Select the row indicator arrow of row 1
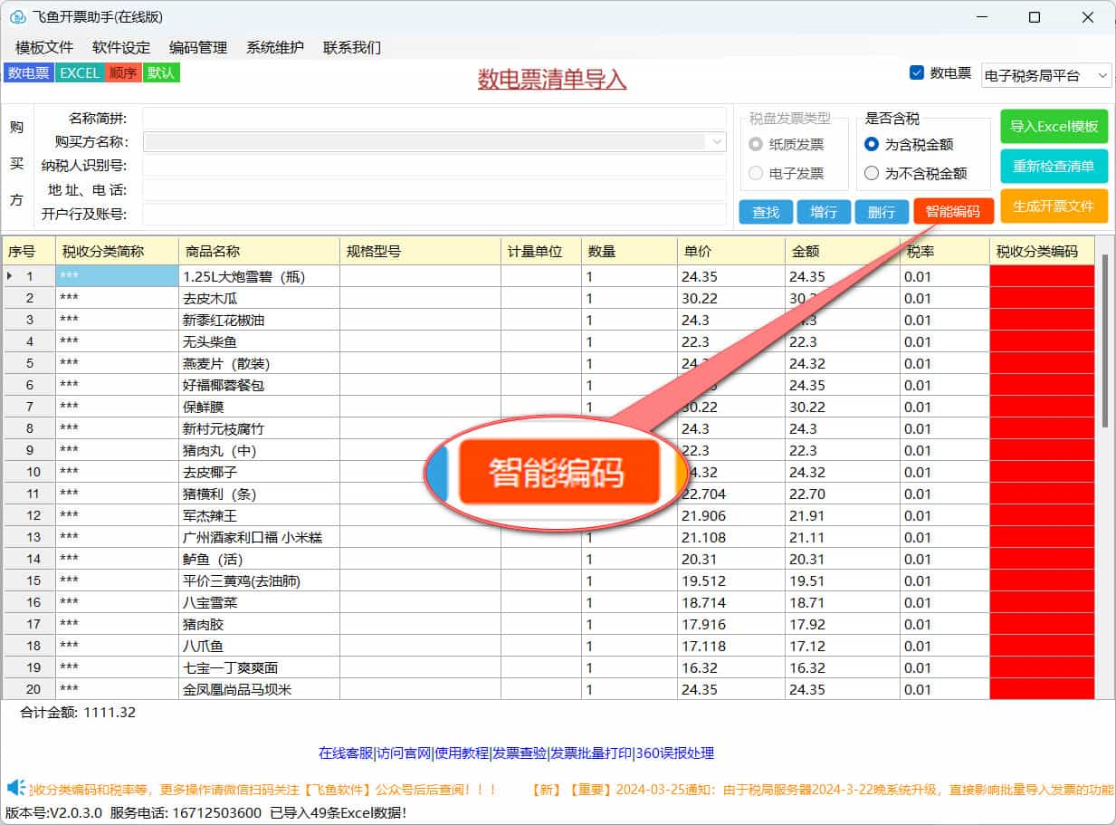The width and height of the screenshot is (1116, 825). (10, 276)
